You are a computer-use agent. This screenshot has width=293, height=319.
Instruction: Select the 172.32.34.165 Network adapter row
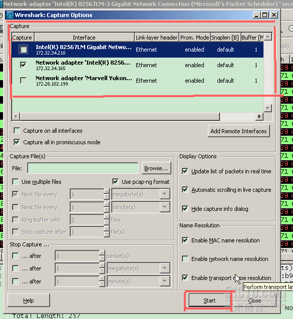click(x=138, y=65)
